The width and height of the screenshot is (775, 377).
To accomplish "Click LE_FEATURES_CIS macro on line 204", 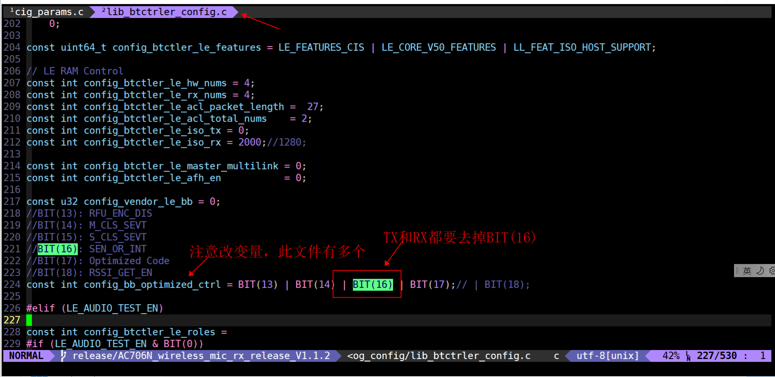I will coord(321,47).
